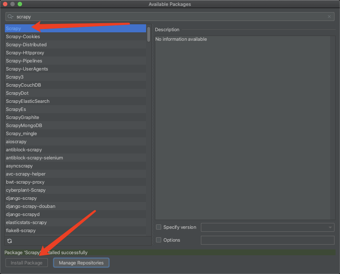Enable the Specify version checkbox
Screen dimensions: 340x274
[159, 227]
